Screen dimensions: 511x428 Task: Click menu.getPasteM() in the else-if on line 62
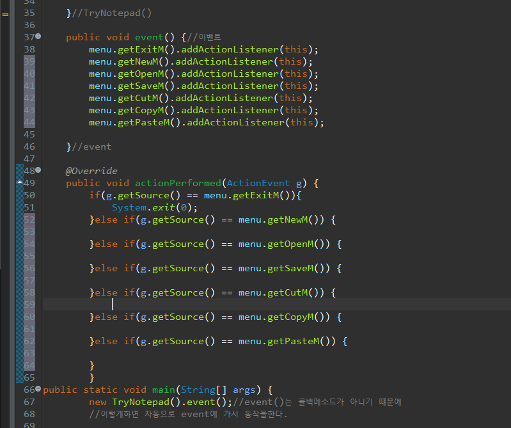(287, 341)
